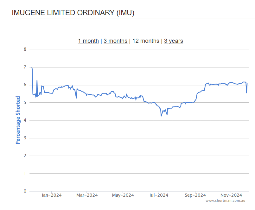The width and height of the screenshot is (255, 210).
Task: Click the Jan-2024 axis label
Action: coord(52,195)
